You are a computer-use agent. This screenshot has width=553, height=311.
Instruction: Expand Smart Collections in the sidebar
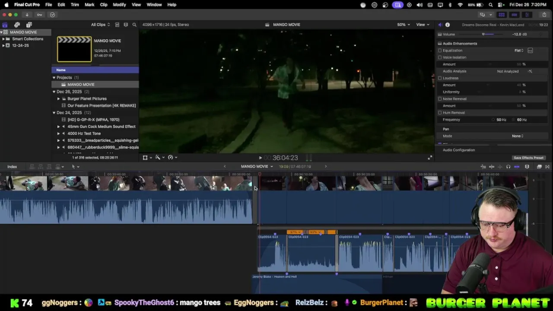[x=3, y=39]
